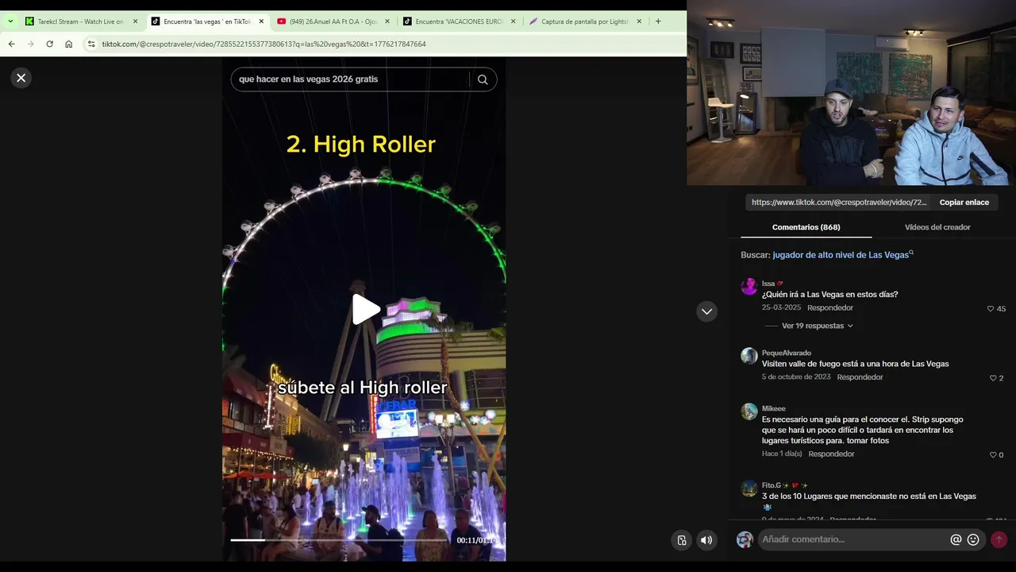1016x572 pixels.
Task: Click username Issa
Action: [x=768, y=284]
